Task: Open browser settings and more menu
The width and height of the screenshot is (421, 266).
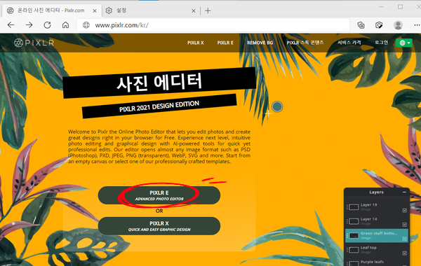Action: [417, 25]
